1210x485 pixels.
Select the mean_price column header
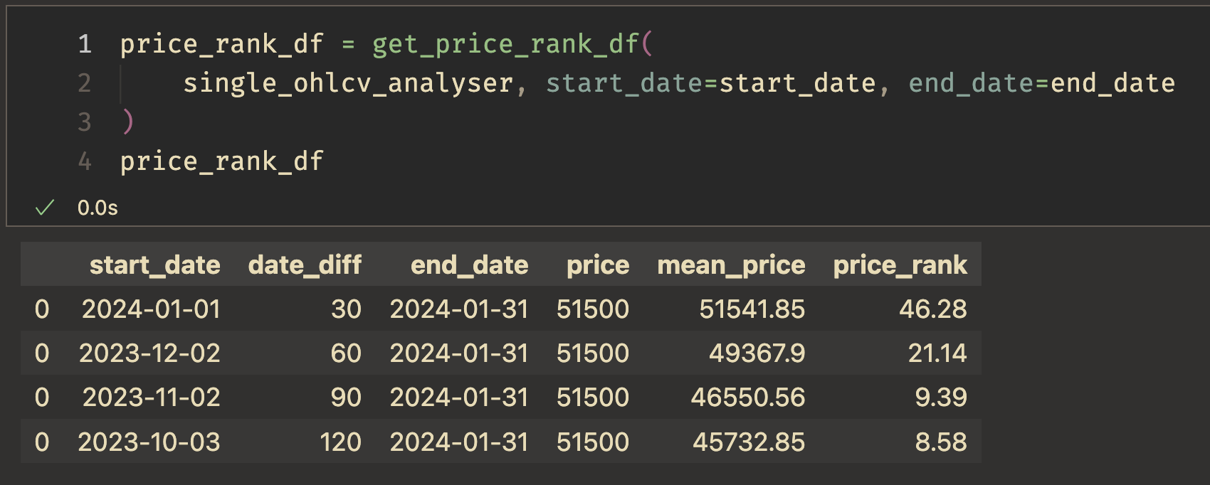coord(731,265)
